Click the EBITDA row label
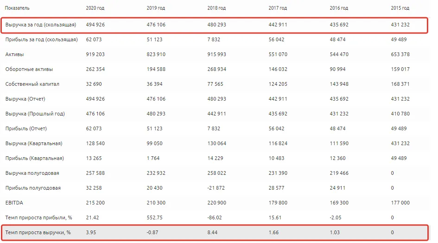Screen dimensions: 438x243 [14, 203]
